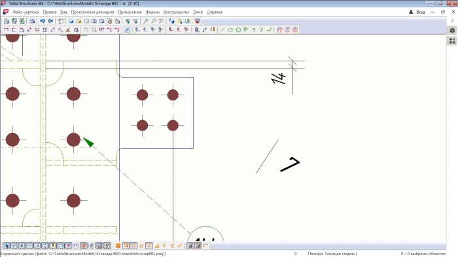Open the Справка menu

tap(215, 12)
